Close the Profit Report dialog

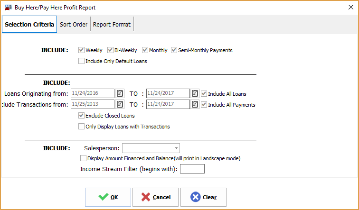(x=351, y=7)
